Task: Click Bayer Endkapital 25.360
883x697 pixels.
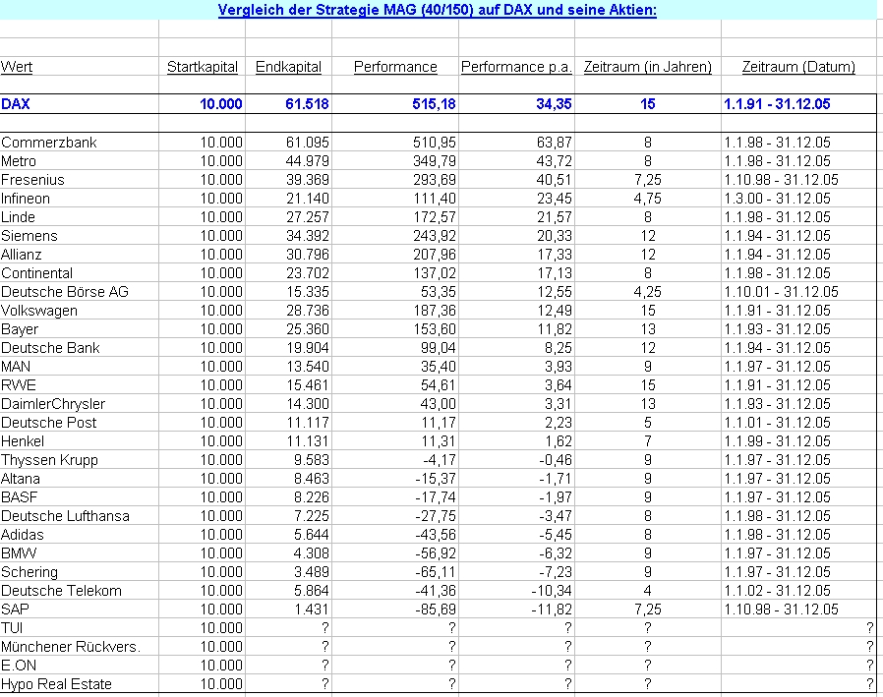Action: pos(307,328)
